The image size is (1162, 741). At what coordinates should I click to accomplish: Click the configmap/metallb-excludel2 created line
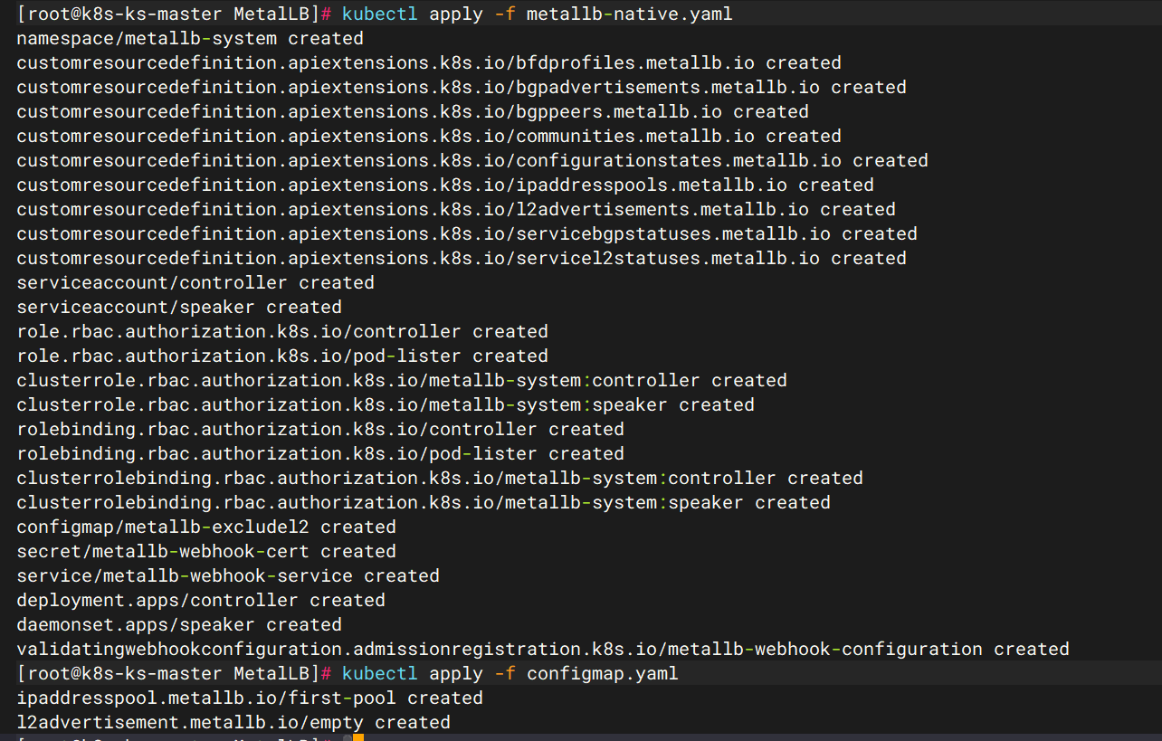click(206, 527)
